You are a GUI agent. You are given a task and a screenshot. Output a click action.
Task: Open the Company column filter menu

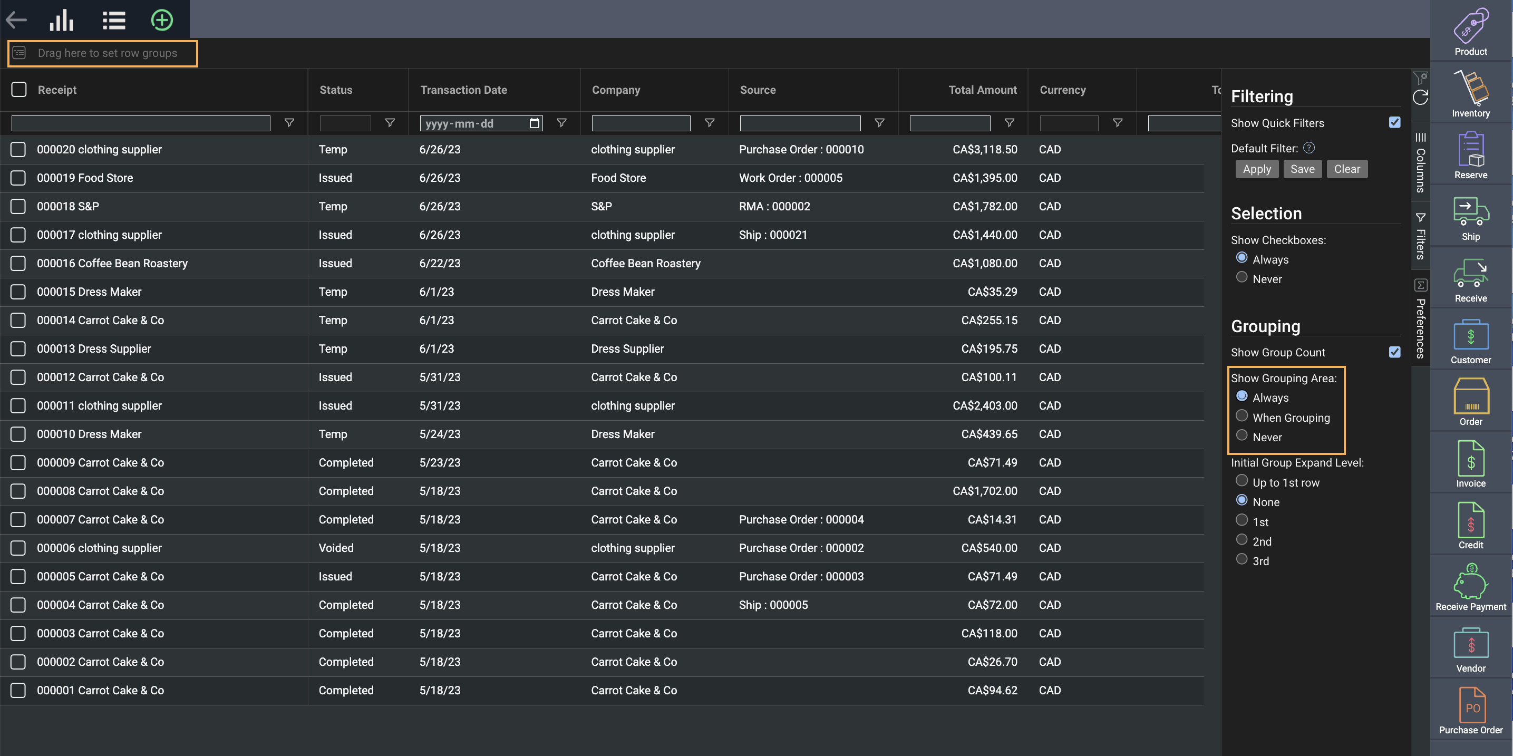[710, 123]
